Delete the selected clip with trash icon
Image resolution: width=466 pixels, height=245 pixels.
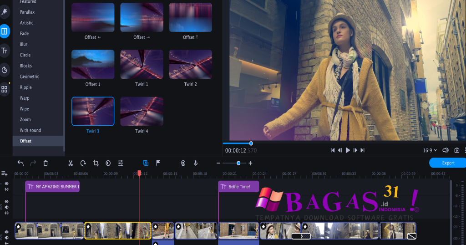coord(46,163)
